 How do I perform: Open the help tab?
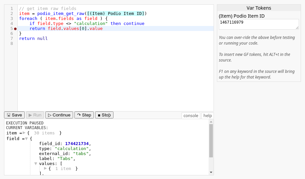(208, 115)
